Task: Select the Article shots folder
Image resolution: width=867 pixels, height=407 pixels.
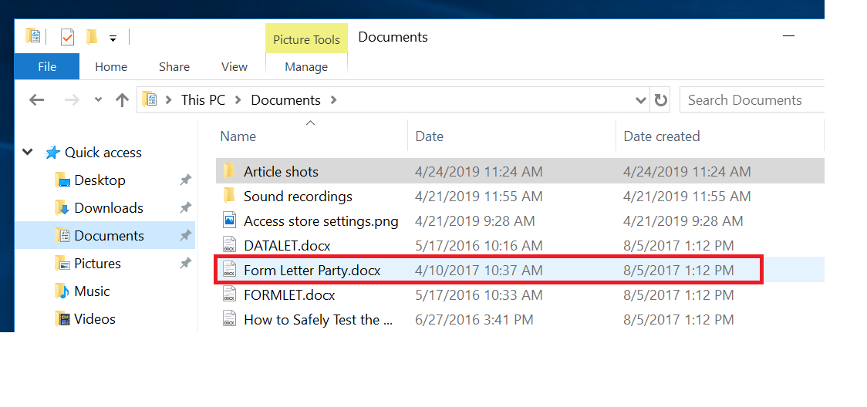Action: coord(520,171)
